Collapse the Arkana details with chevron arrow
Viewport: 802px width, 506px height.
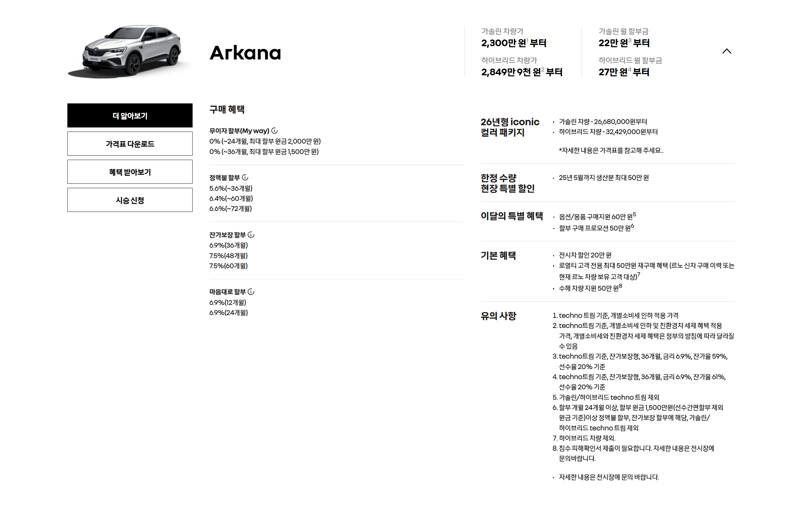726,51
